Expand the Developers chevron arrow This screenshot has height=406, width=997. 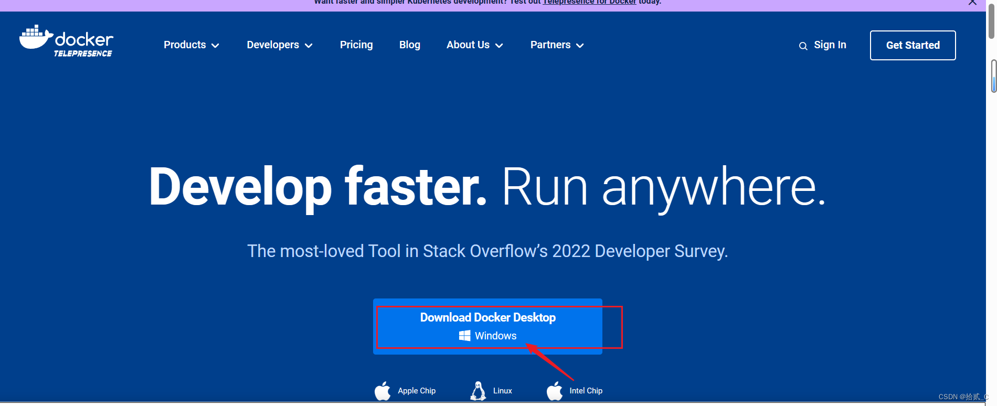pyautogui.click(x=309, y=46)
